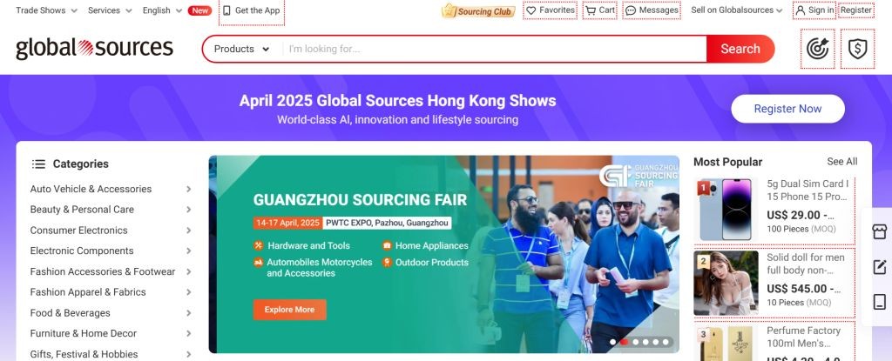
Task: Click the target arrow icon beside Search
Action: pos(817,49)
